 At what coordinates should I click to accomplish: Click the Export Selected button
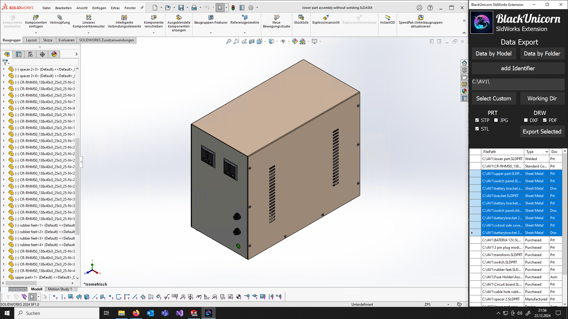542,131
